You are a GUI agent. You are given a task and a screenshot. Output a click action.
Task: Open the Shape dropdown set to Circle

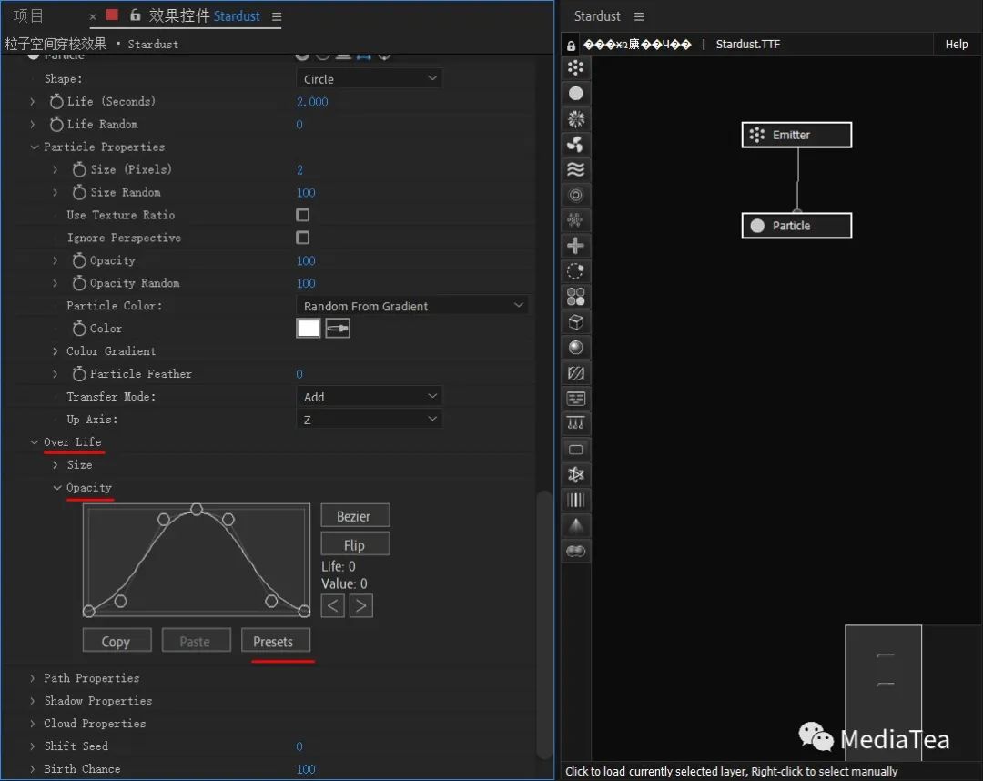coord(369,79)
